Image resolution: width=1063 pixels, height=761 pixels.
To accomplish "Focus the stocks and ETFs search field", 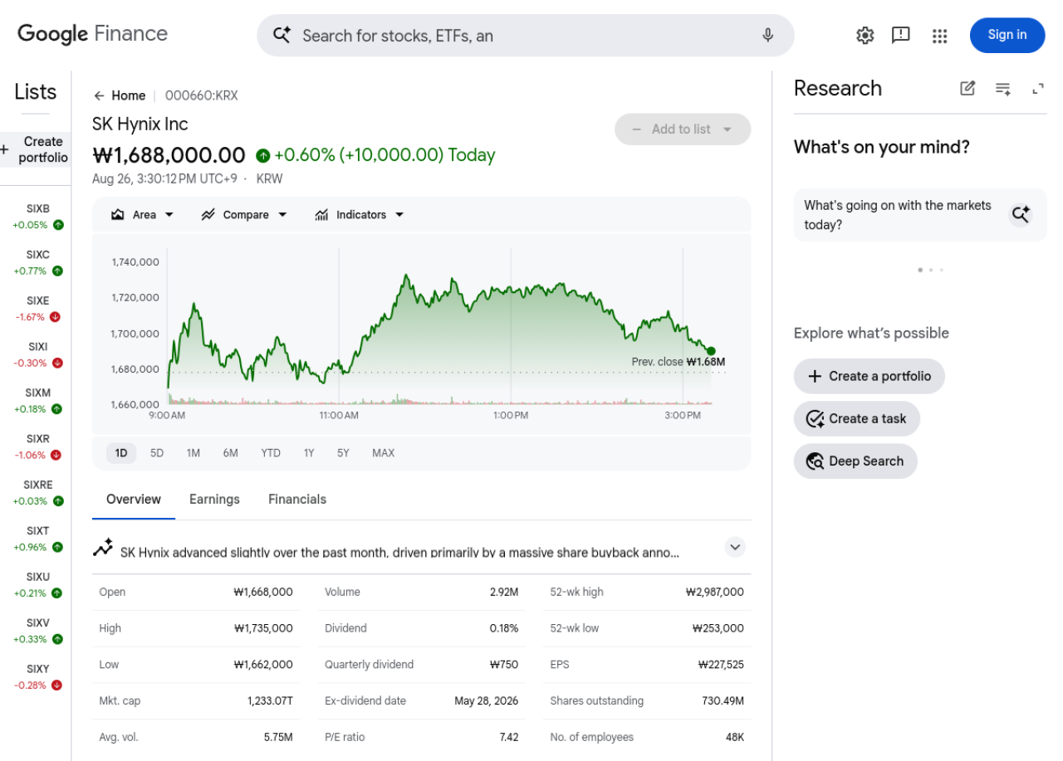I will pyautogui.click(x=526, y=36).
